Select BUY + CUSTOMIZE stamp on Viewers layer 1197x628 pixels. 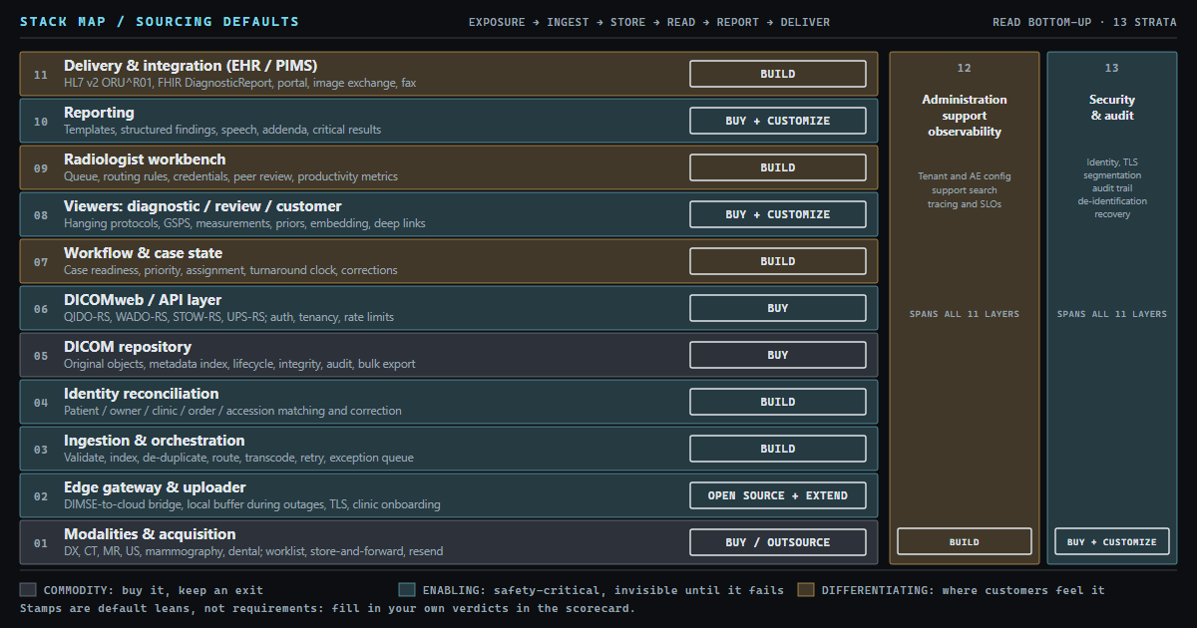tap(778, 214)
